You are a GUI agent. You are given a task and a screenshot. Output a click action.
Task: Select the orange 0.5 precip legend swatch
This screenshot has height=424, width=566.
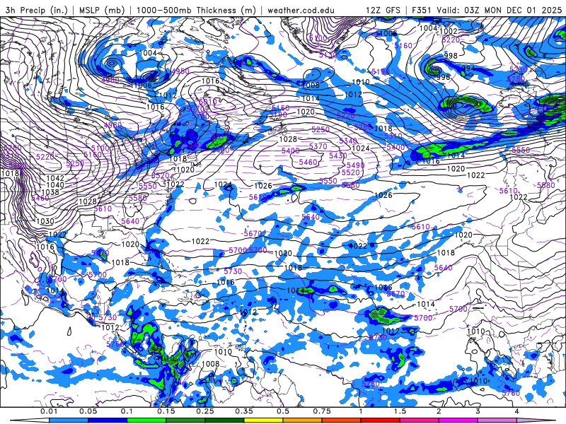coord(303,420)
